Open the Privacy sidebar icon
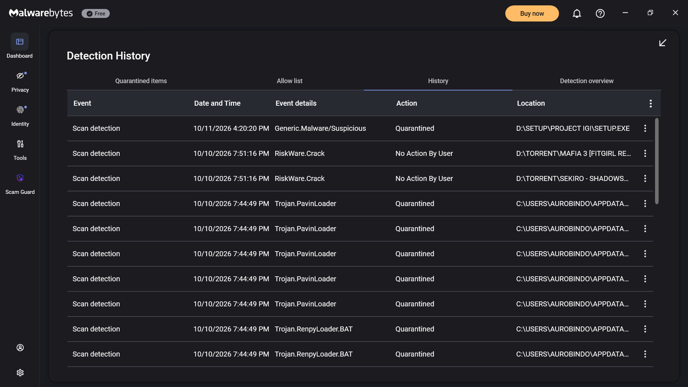This screenshot has width=688, height=387. click(20, 76)
